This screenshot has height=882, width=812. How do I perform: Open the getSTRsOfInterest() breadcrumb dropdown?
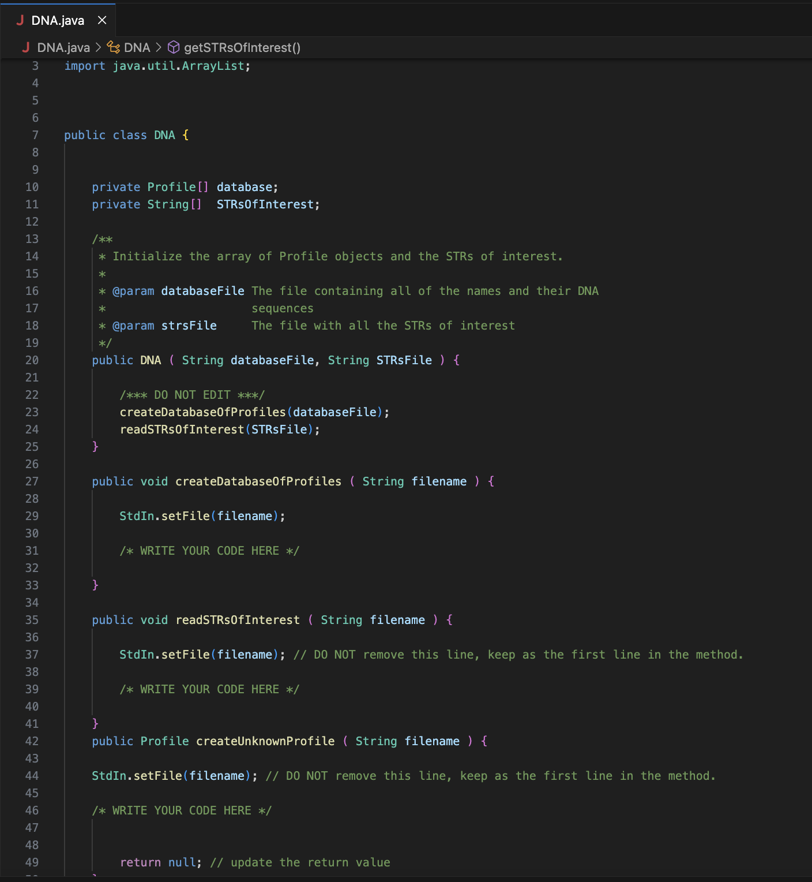click(242, 47)
